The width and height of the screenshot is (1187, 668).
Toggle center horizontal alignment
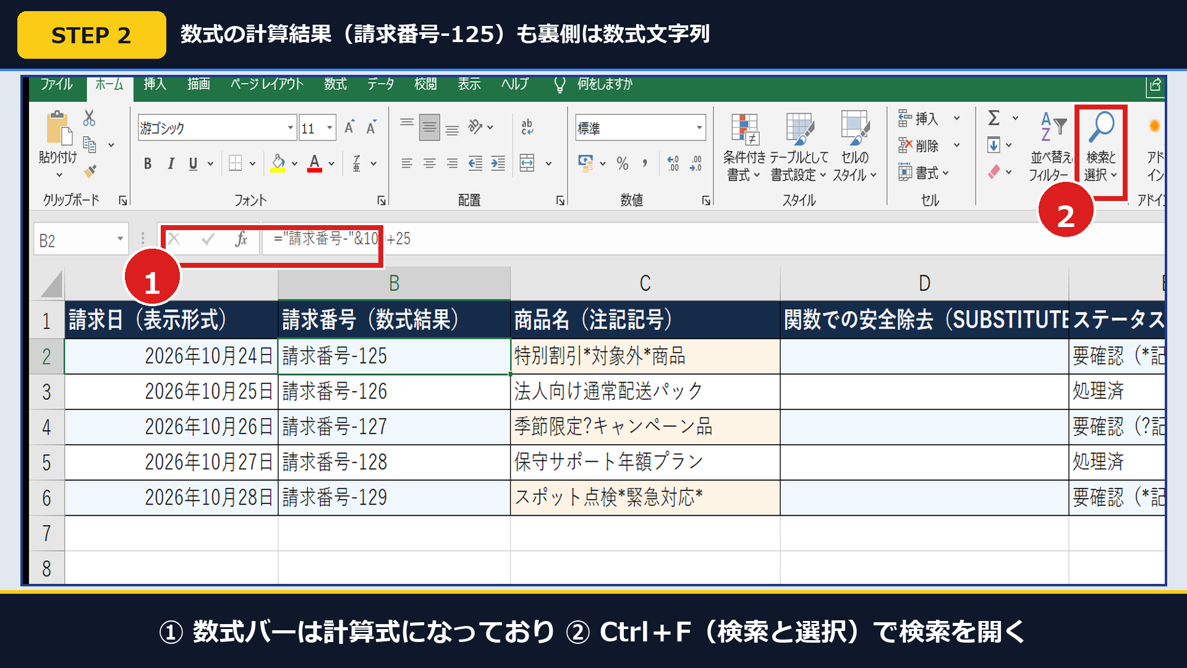pyautogui.click(x=430, y=163)
